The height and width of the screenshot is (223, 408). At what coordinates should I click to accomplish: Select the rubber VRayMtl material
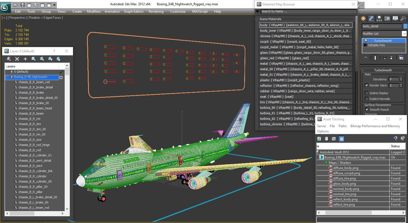coord(306,91)
